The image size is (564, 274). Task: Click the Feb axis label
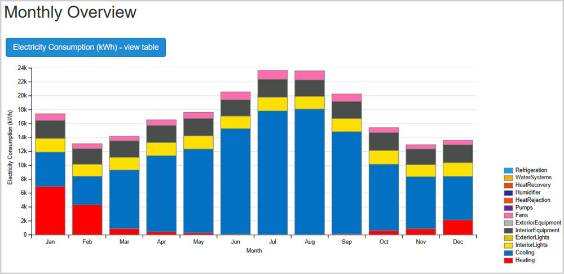pyautogui.click(x=87, y=242)
